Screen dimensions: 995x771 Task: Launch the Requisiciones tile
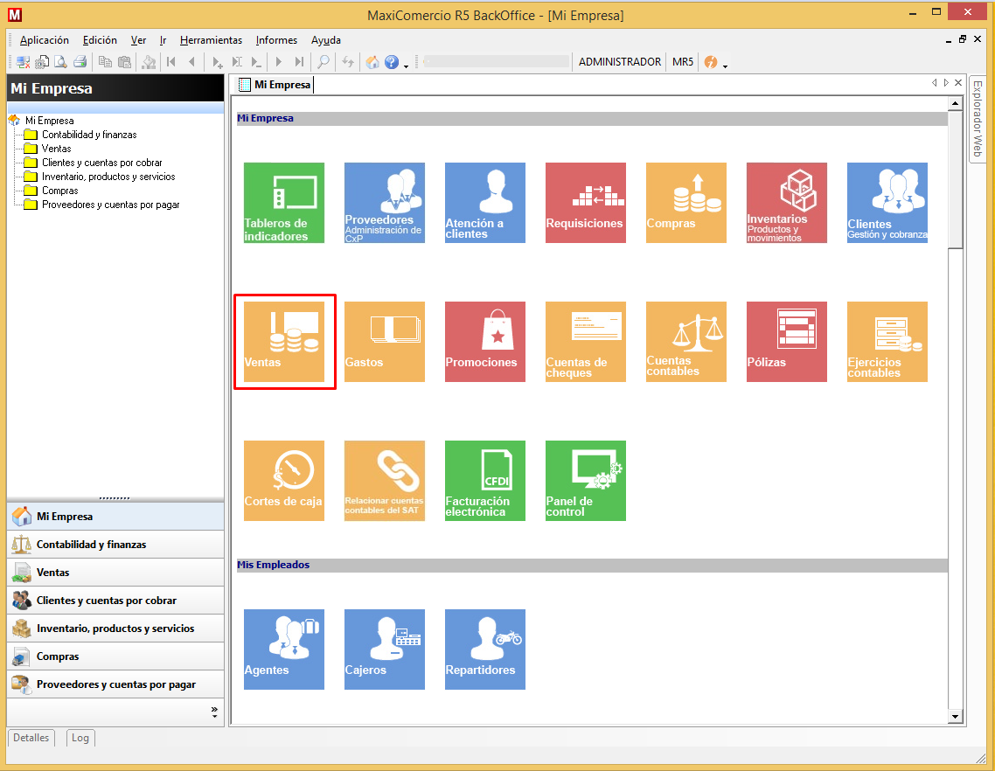[x=586, y=203]
